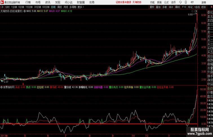
Task: Click the 天海防务 stock name in title bar
Action: pos(137,2)
